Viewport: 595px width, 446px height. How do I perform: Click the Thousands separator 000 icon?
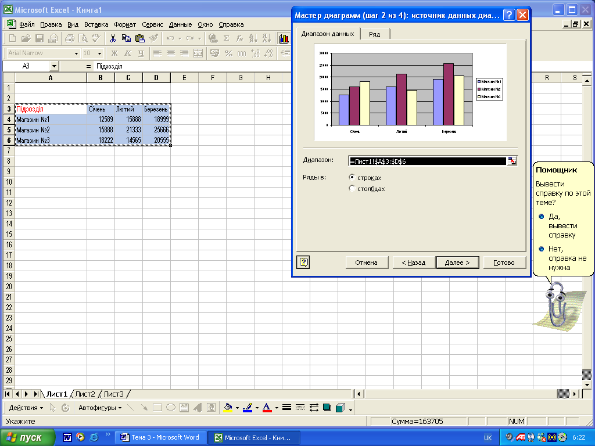pos(242,53)
